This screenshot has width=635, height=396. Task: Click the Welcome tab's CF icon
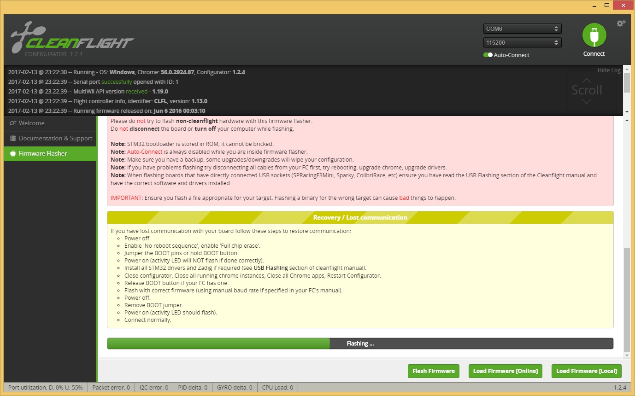[13, 123]
